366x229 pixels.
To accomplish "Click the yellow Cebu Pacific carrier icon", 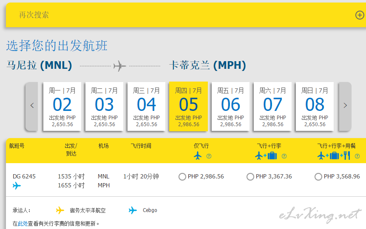I will pos(60,210).
